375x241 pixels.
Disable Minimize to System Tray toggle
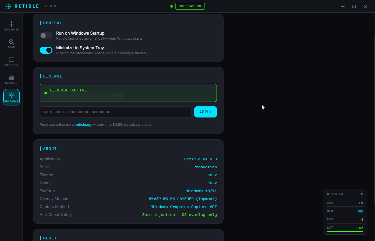click(x=46, y=50)
